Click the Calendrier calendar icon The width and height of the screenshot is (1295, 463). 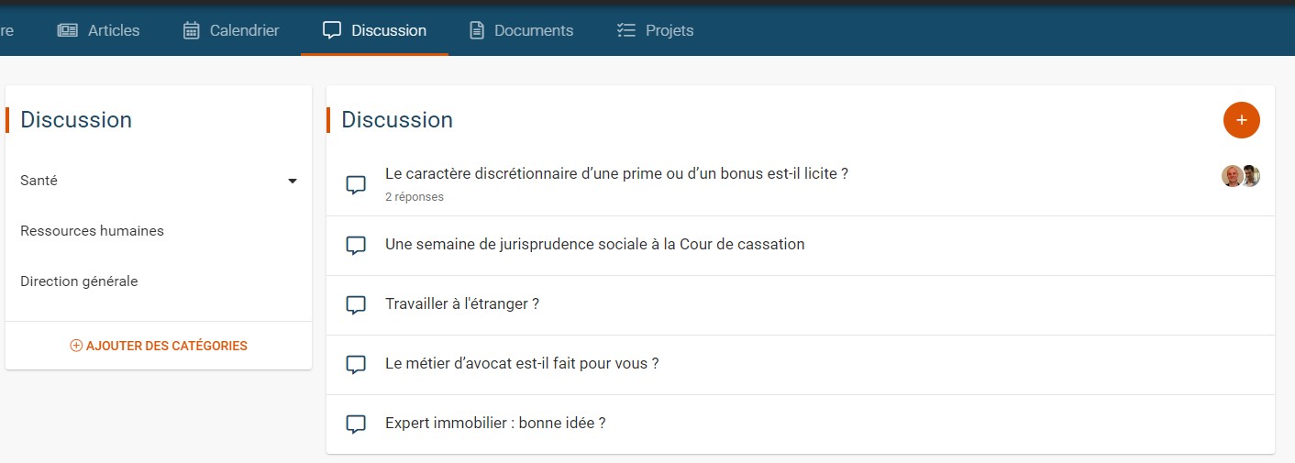point(191,30)
